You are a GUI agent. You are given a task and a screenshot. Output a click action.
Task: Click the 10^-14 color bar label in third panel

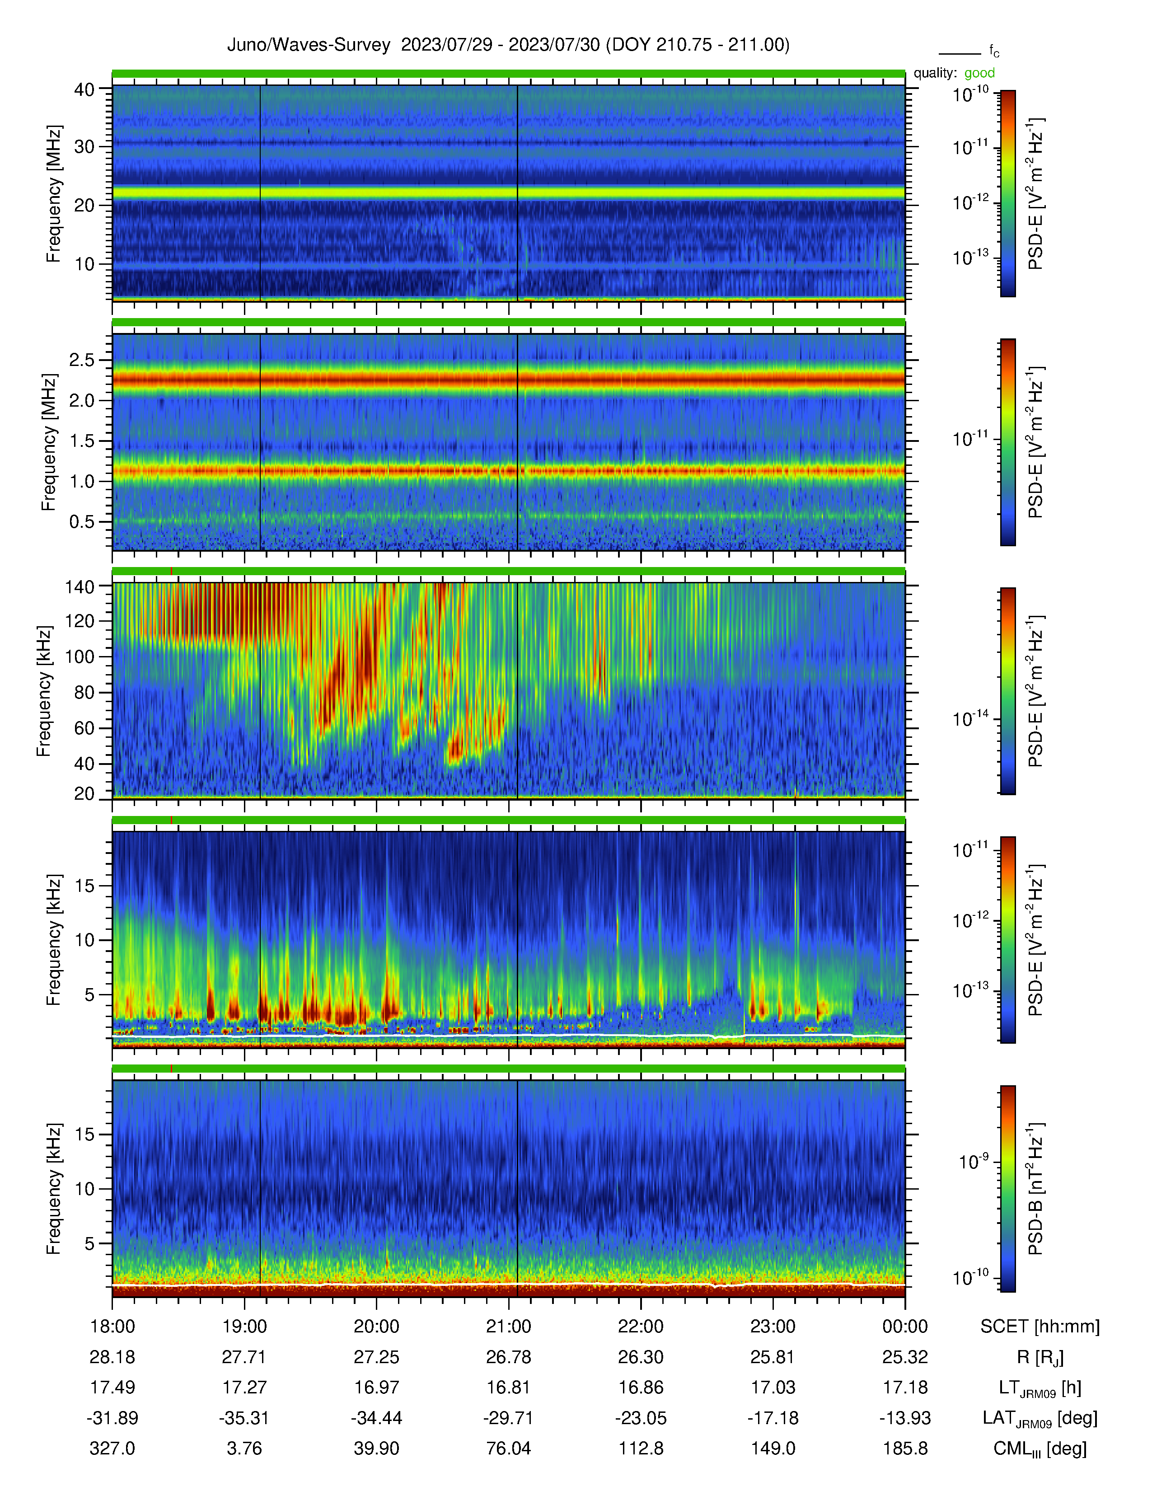pos(970,718)
